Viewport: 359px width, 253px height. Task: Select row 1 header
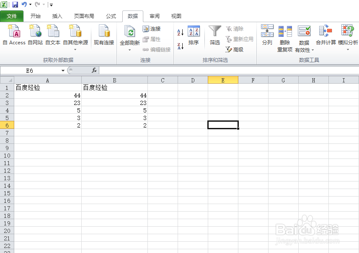pyautogui.click(x=7, y=88)
